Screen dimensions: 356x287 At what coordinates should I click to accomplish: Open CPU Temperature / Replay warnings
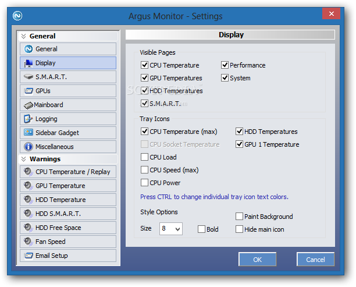68,172
